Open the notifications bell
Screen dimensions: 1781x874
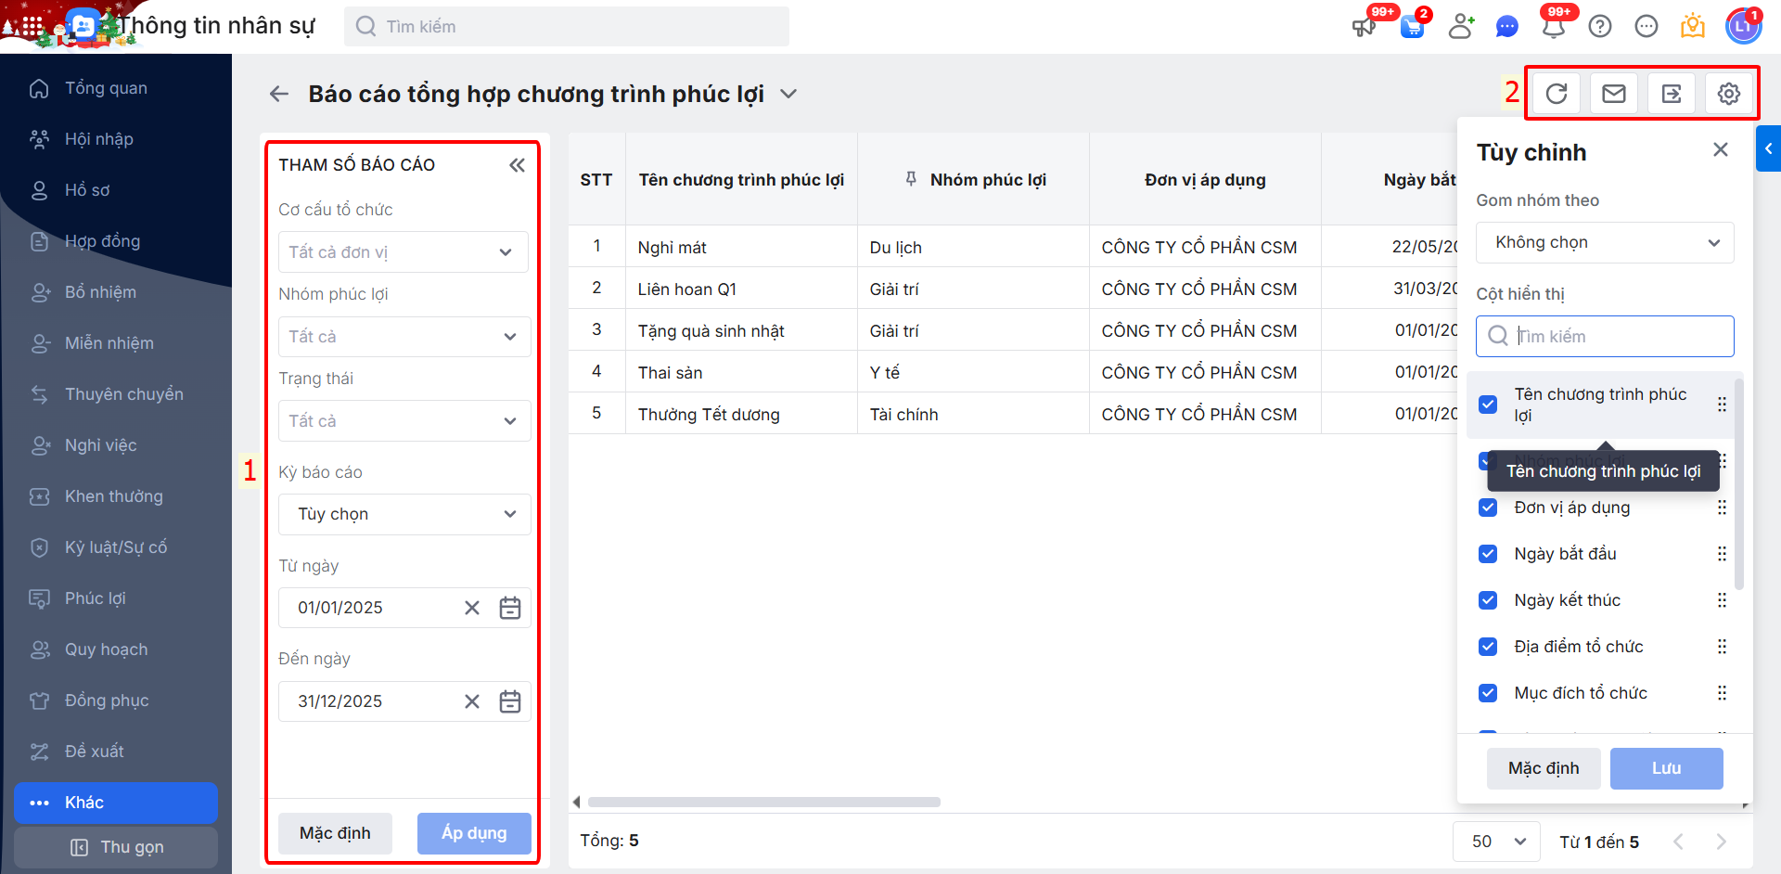pyautogui.click(x=1554, y=27)
